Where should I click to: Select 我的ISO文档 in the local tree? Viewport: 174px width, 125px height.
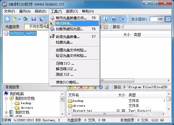[25, 98]
